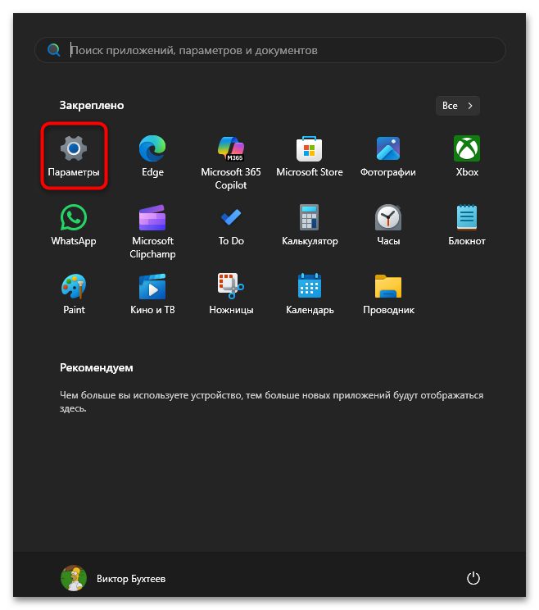Screen dimensions: 539x610
Task: Open the Календарь app
Action: pos(310,294)
